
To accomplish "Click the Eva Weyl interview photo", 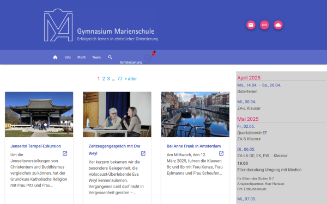I will point(117,114).
